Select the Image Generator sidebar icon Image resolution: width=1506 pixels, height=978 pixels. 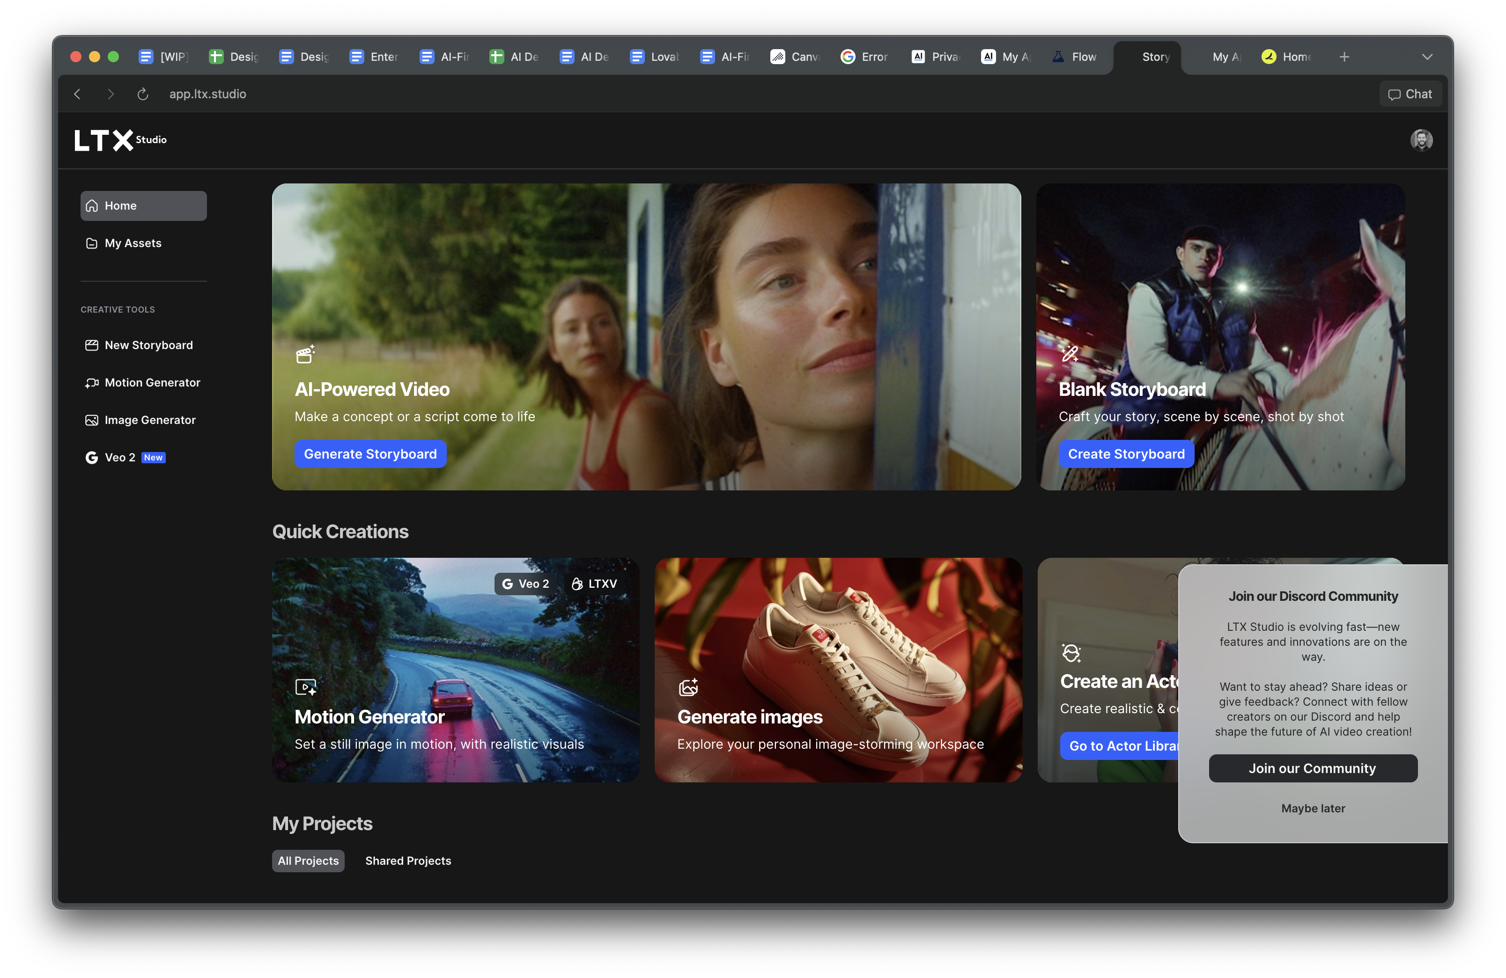pyautogui.click(x=92, y=420)
